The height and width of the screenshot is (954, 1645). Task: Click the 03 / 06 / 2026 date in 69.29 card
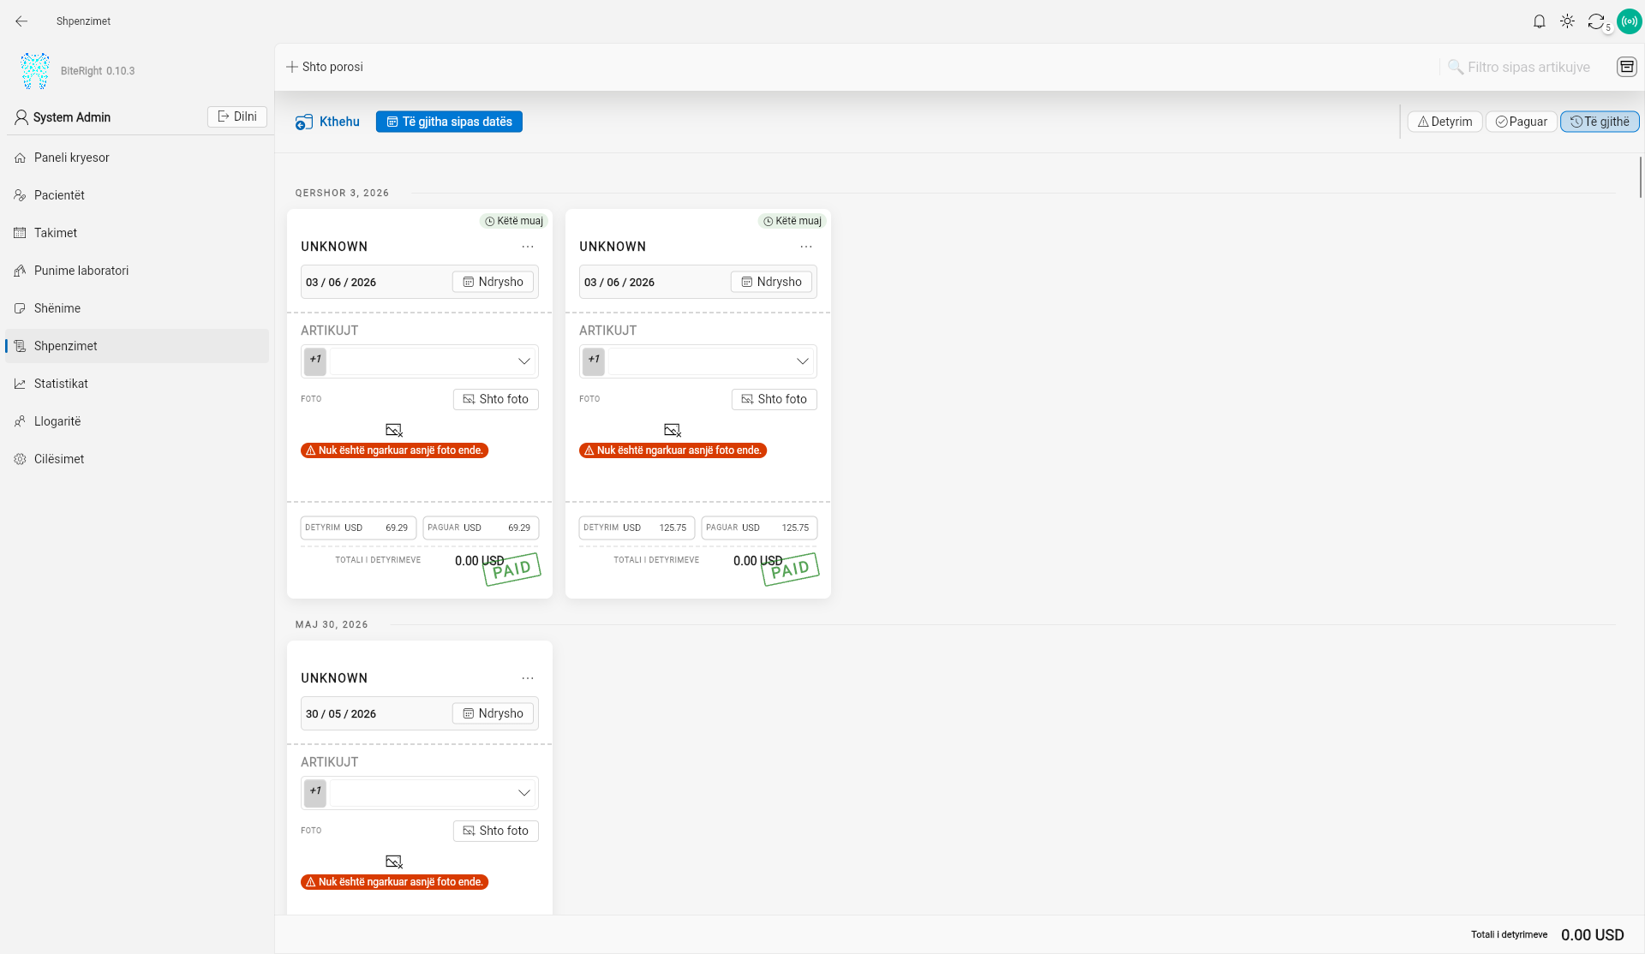[341, 283]
